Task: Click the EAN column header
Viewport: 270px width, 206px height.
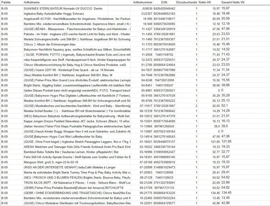Action: pyautogui.click(x=164, y=2)
